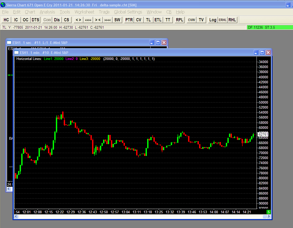Click the IC toolbar button
This screenshot has width=293, height=228.
pos(16,20)
